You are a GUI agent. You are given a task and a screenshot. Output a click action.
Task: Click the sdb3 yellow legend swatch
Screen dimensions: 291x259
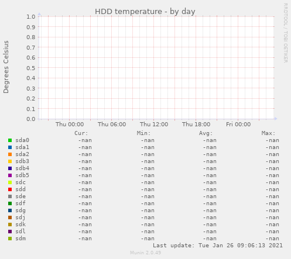click(10, 161)
